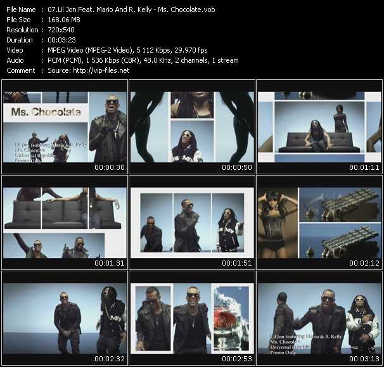This screenshot has height=367, width=384.
Task: Click the 'Resolution' label
Action: click(22, 30)
